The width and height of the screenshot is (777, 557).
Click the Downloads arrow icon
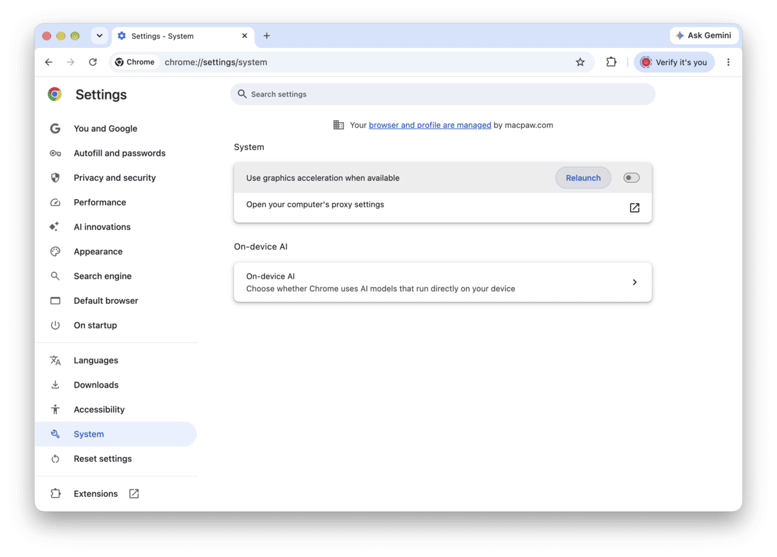tap(55, 385)
